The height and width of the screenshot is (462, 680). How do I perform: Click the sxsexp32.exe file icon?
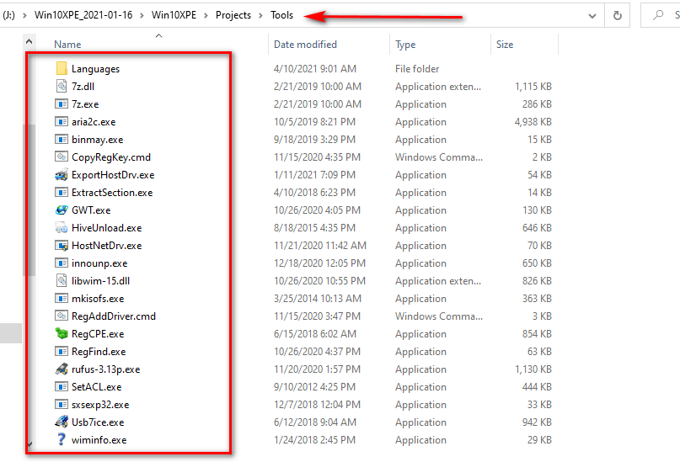pos(62,405)
